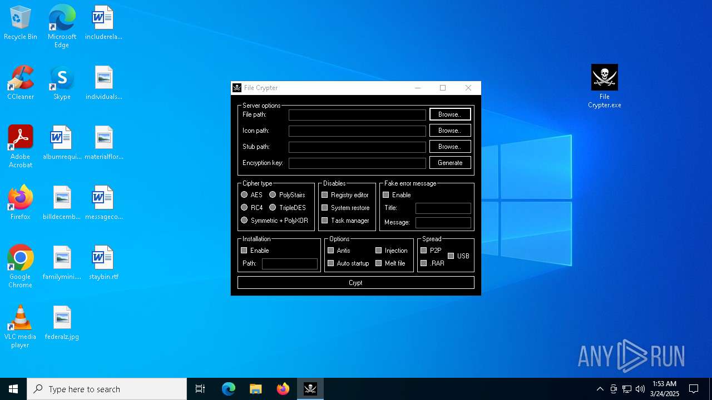The image size is (712, 400).
Task: Focus the fake error Message field
Action: (x=443, y=223)
